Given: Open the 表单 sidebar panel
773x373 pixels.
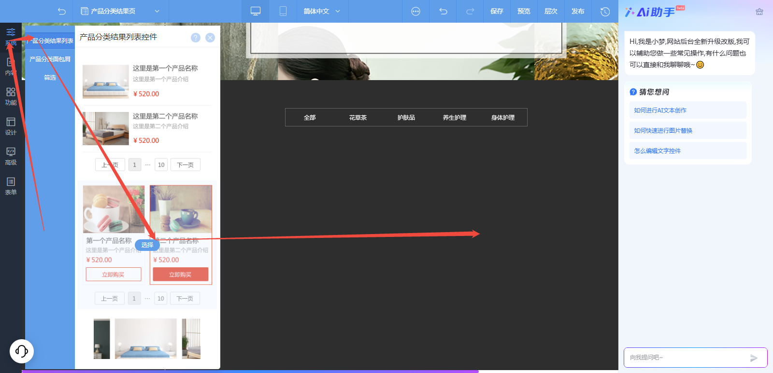Looking at the screenshot, I should point(11,186).
